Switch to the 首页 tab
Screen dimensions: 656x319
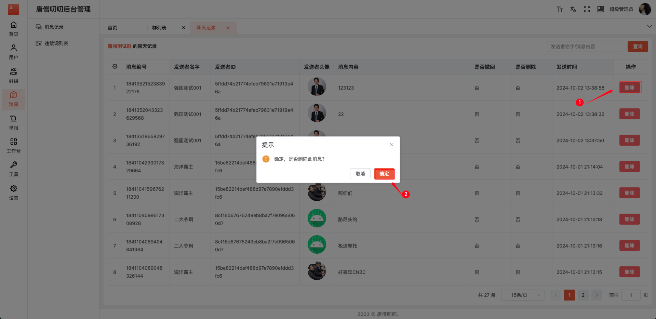112,27
